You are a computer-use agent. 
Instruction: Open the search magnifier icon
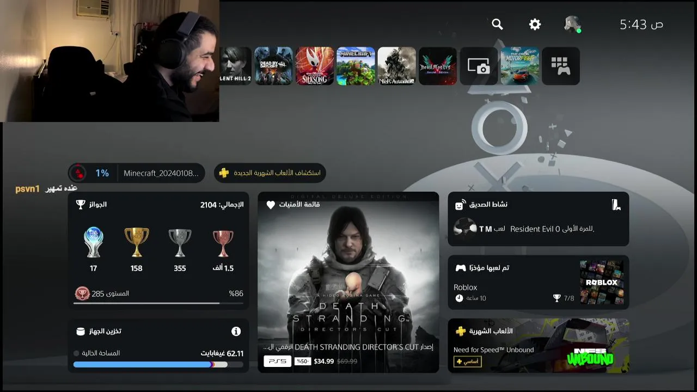(497, 24)
